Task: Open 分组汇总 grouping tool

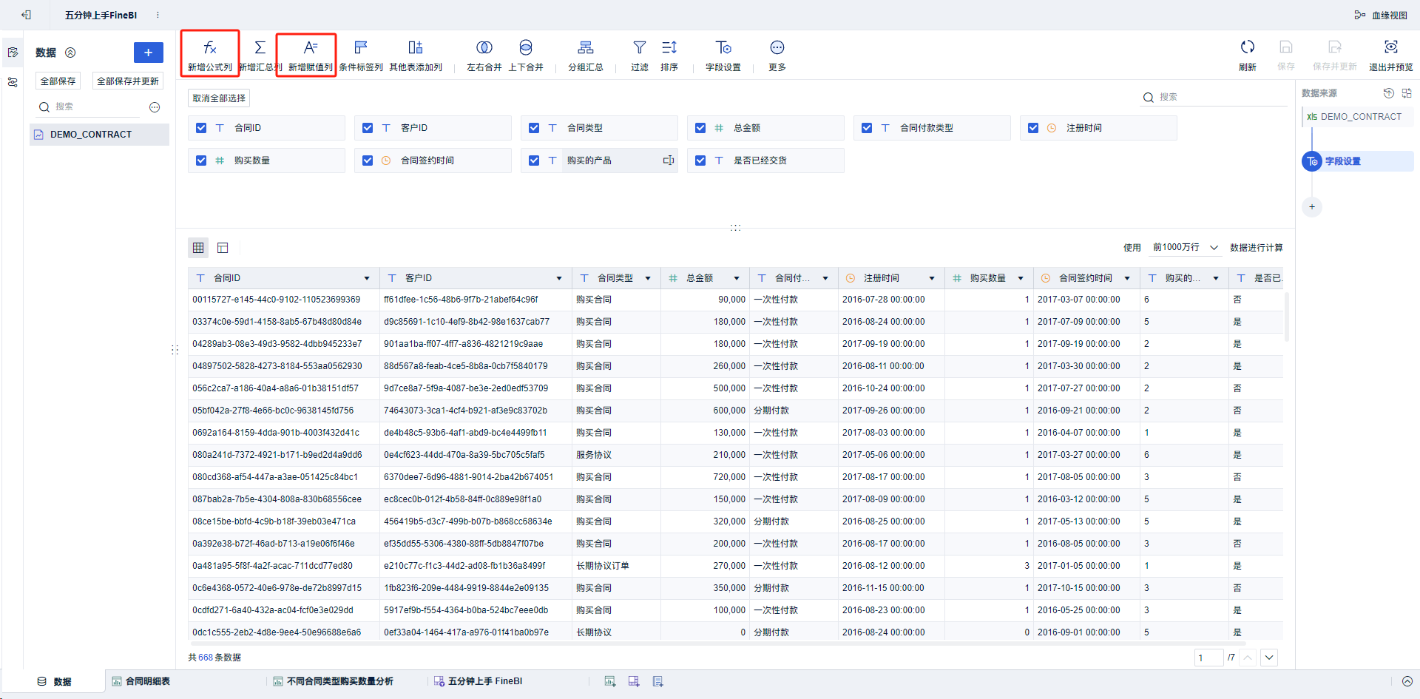Action: (586, 55)
